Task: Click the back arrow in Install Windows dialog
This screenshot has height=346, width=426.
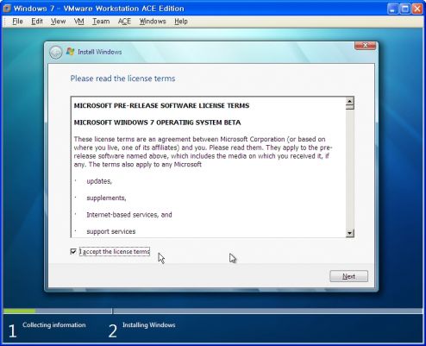Action: (x=56, y=53)
